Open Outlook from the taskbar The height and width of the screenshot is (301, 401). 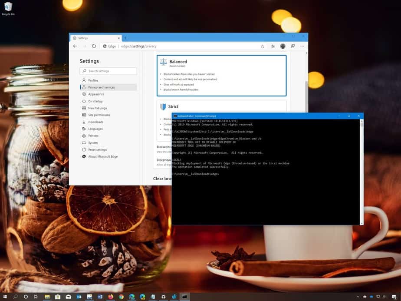[79, 297]
